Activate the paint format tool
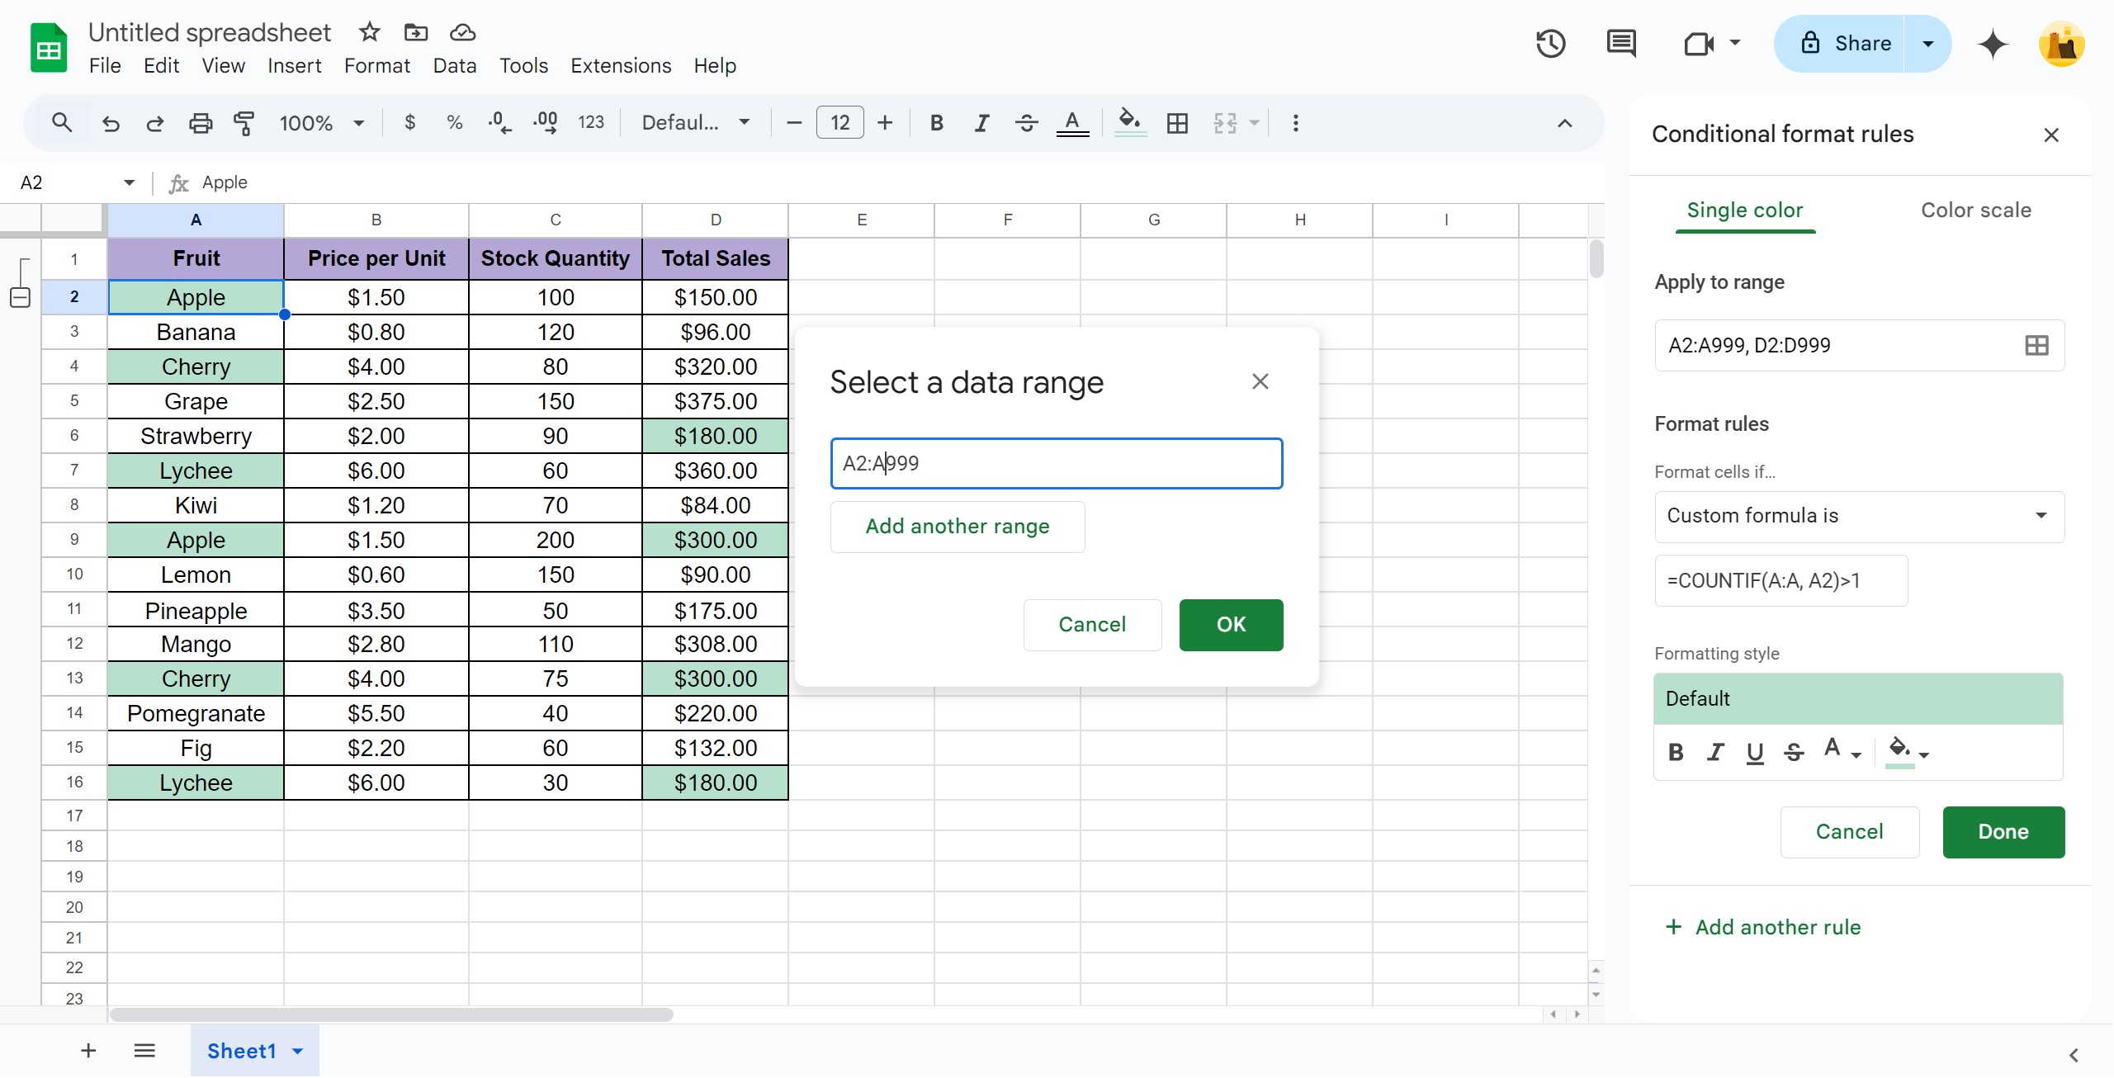2114x1078 pixels. tap(244, 123)
